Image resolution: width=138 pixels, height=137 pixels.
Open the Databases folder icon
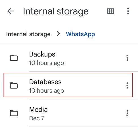(x=14, y=86)
